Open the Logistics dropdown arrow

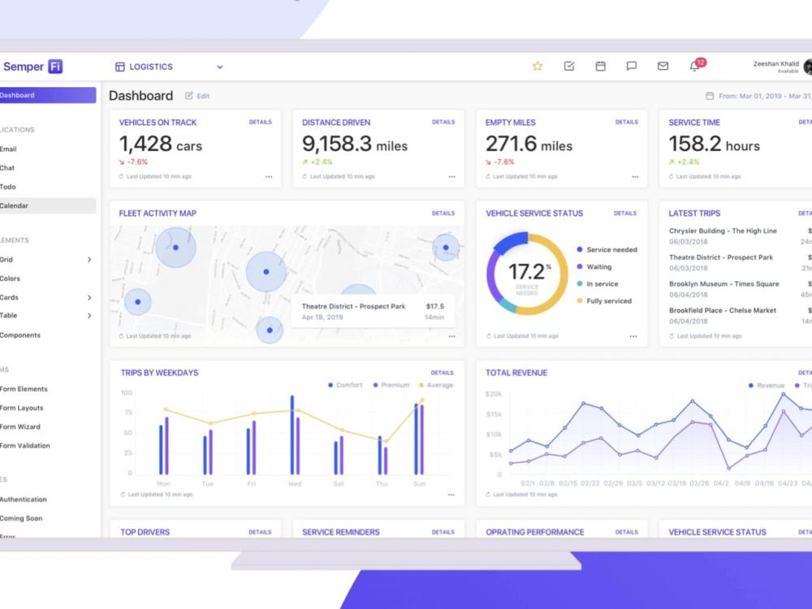219,67
